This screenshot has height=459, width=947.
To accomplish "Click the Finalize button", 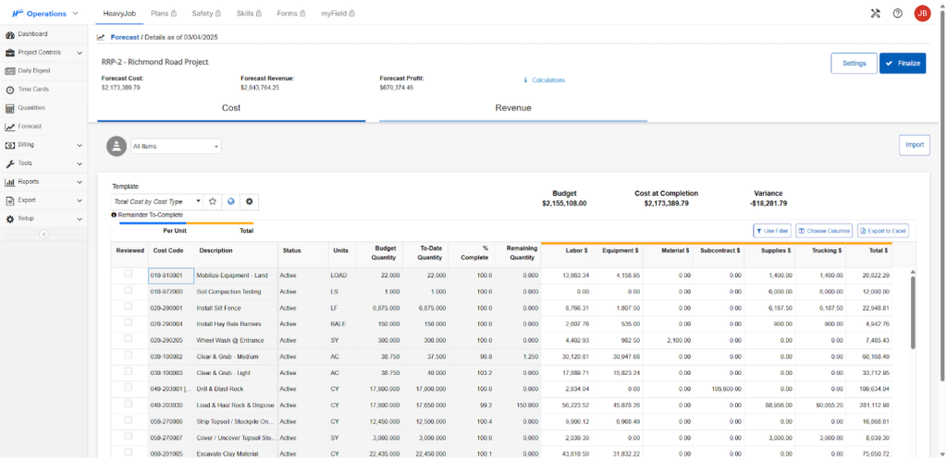I will [x=902, y=63].
